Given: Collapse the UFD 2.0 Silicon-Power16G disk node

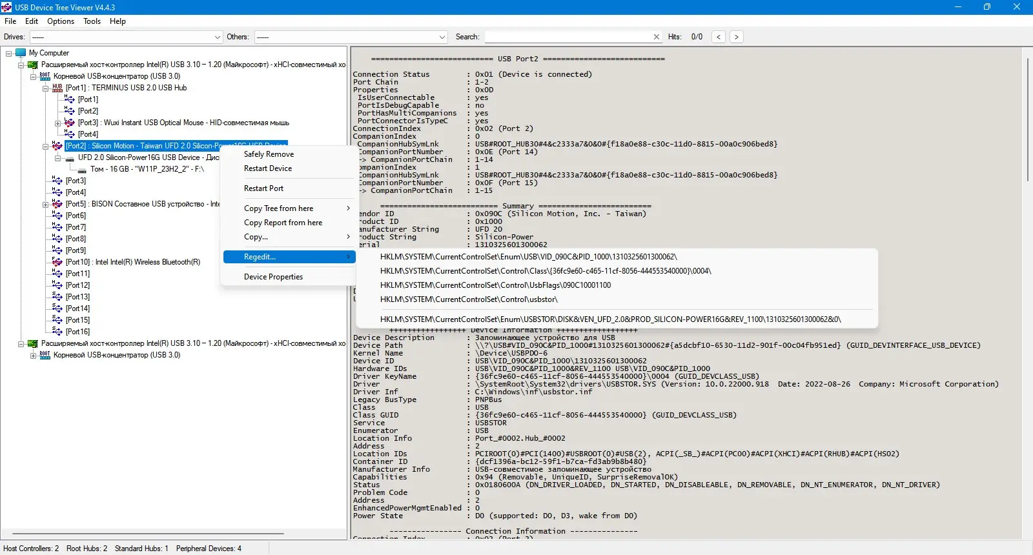Looking at the screenshot, I should 58,157.
